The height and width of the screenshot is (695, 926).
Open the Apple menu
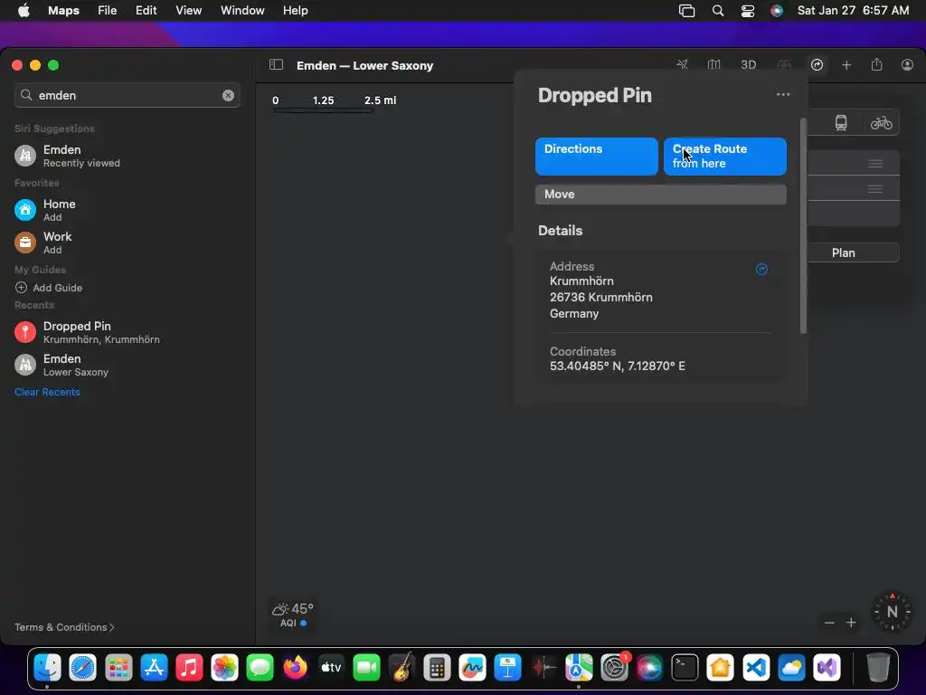click(x=24, y=10)
